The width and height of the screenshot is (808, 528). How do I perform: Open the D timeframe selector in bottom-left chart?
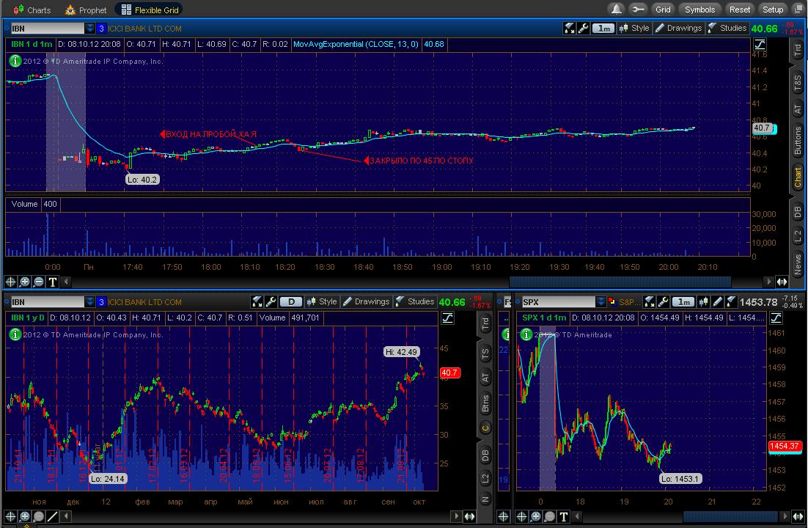[291, 301]
